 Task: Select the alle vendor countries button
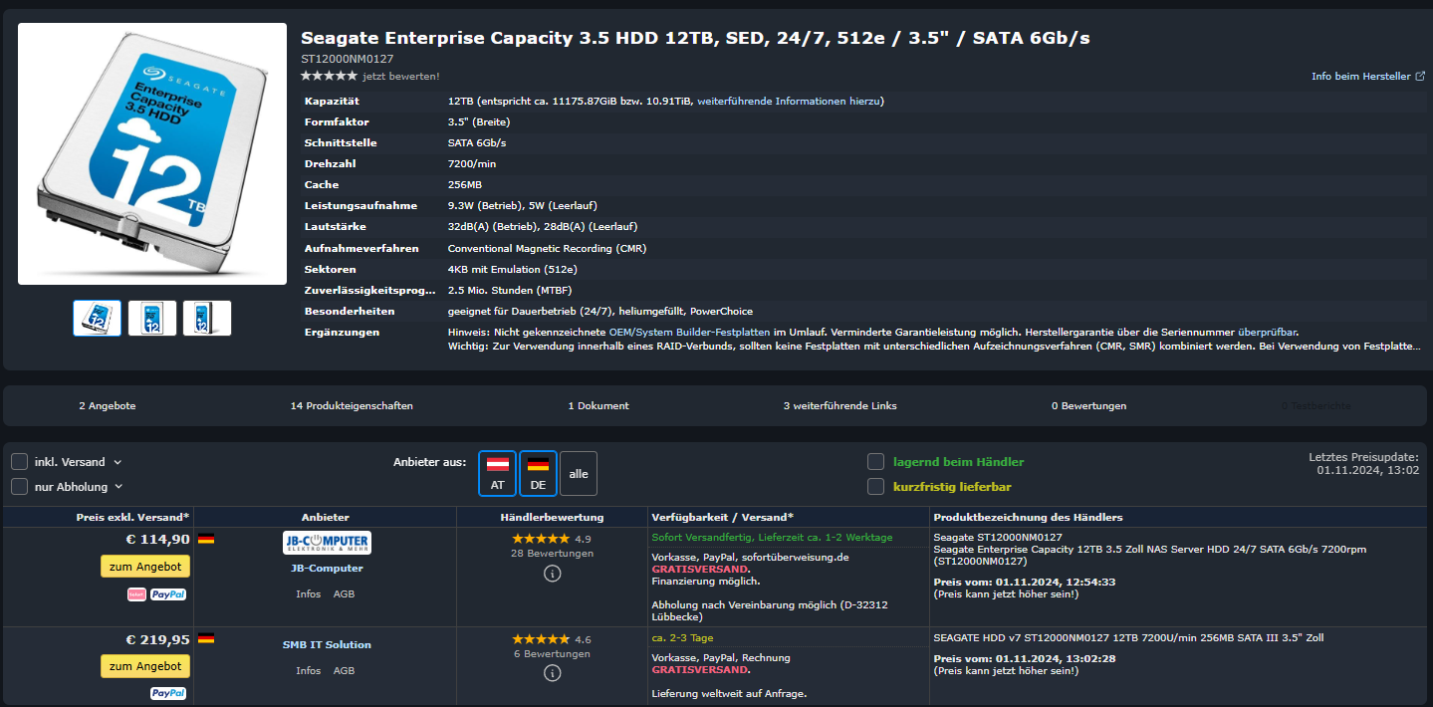click(579, 473)
